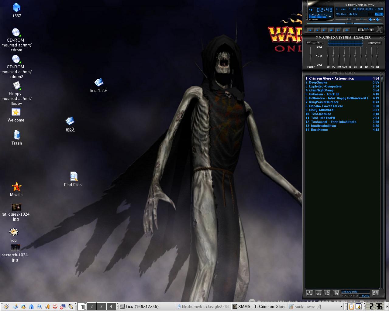Select playlist entry 14. RaceHouse

tap(342, 130)
